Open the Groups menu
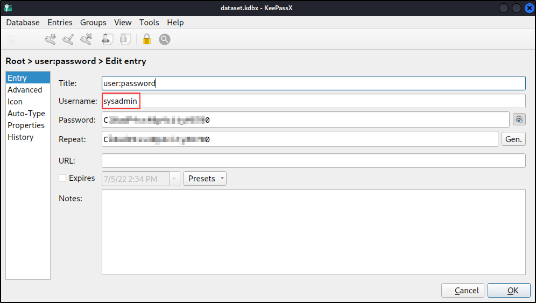The image size is (536, 303). tap(93, 23)
